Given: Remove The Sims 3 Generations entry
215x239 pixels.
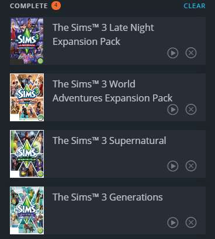Looking at the screenshot, I should (x=191, y=223).
